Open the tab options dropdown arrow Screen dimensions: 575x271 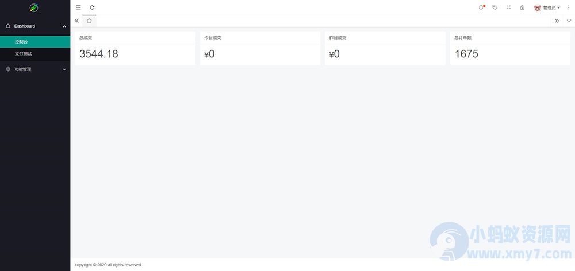coord(569,21)
